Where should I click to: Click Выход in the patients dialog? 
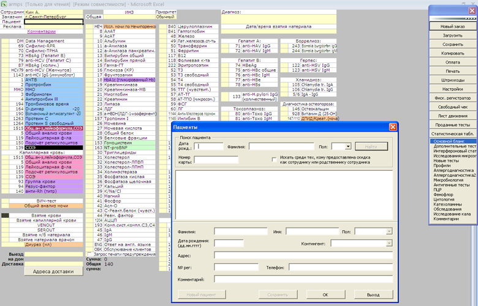[x=373, y=294]
